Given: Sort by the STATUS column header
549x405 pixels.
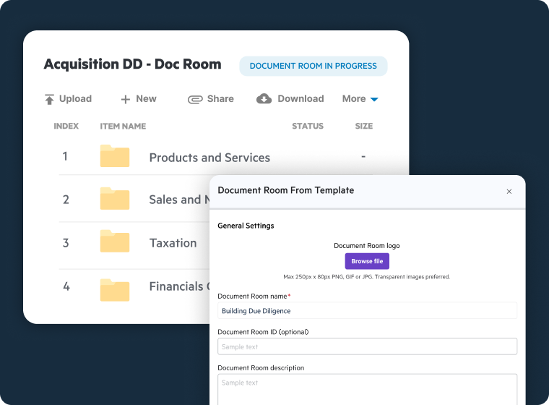Looking at the screenshot, I should click(308, 126).
